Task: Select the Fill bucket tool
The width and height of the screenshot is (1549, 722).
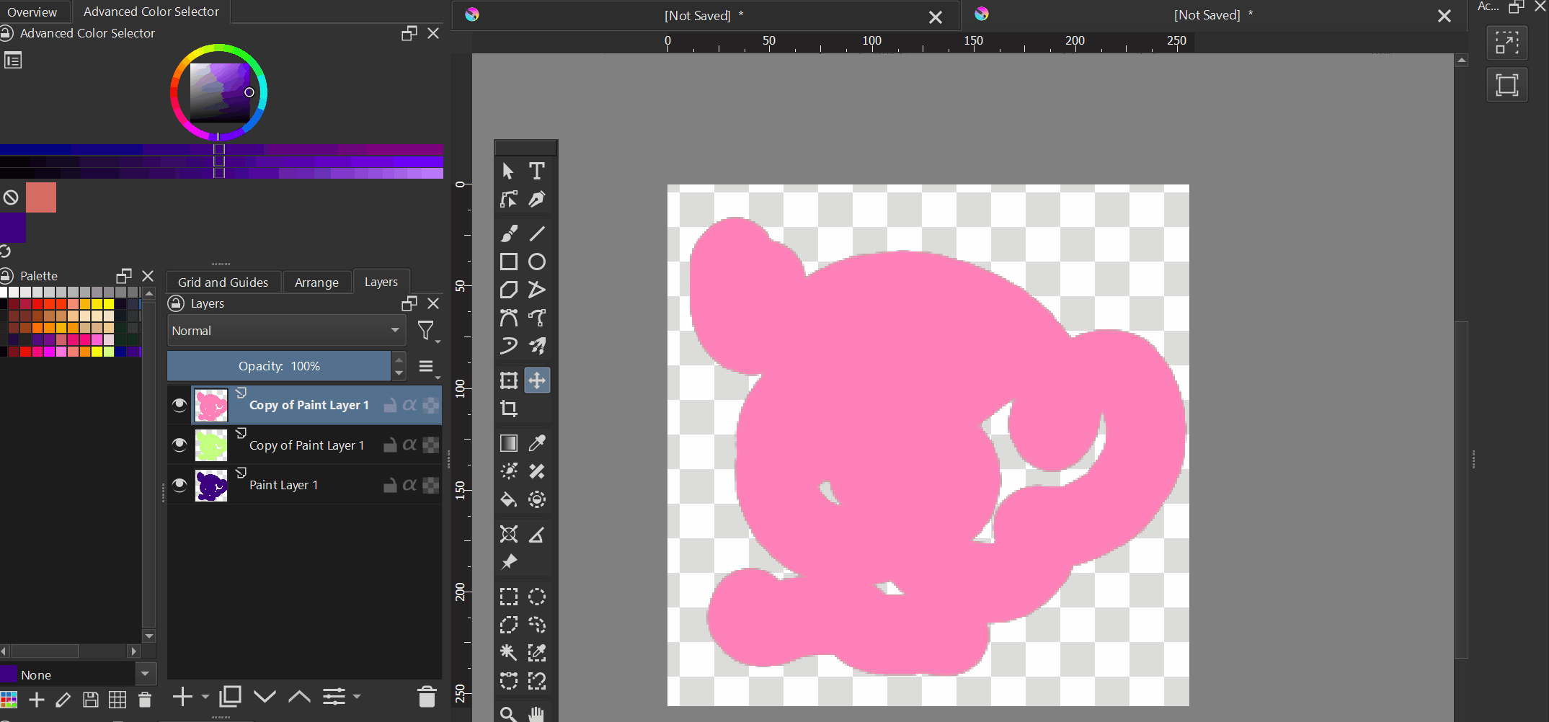Action: (508, 499)
